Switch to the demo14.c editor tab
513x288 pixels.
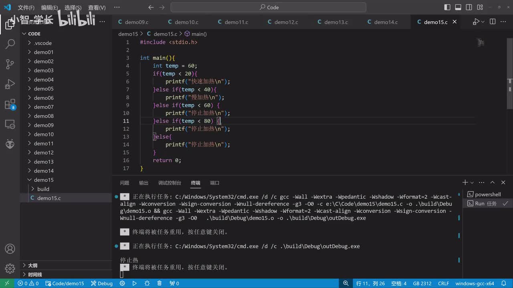click(386, 22)
